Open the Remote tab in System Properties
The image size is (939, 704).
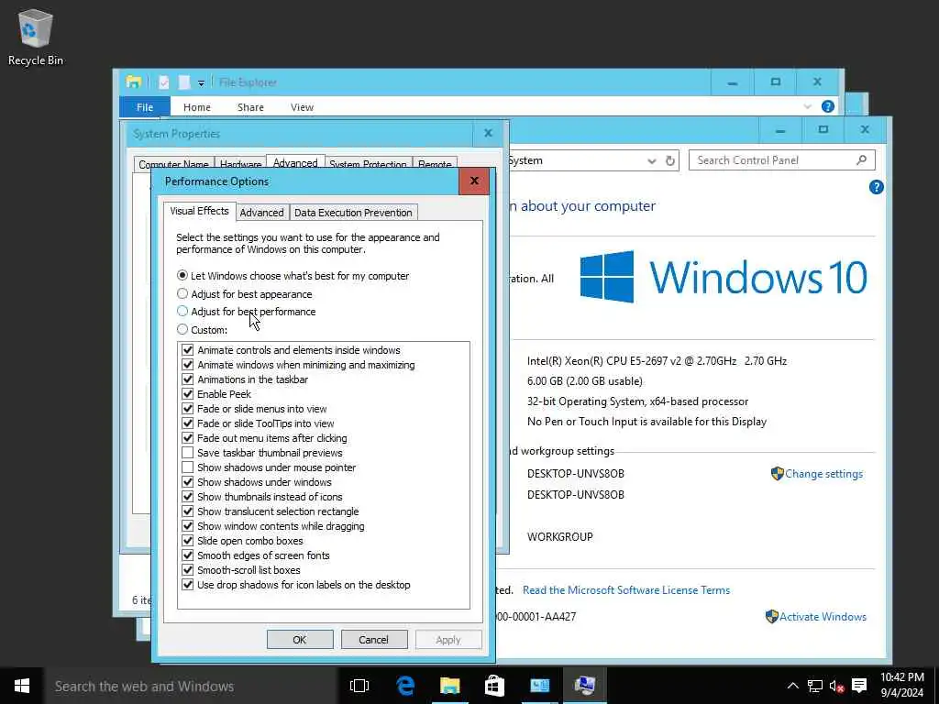point(435,164)
